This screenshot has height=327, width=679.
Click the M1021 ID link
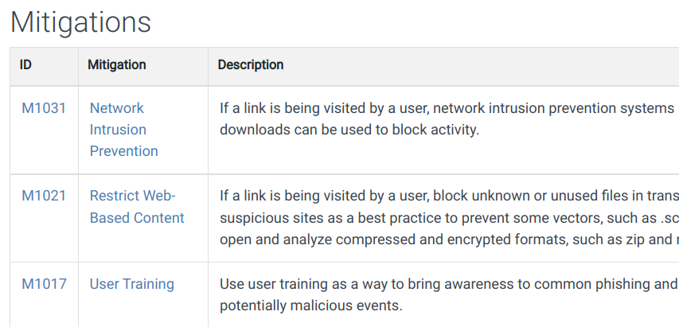point(44,196)
